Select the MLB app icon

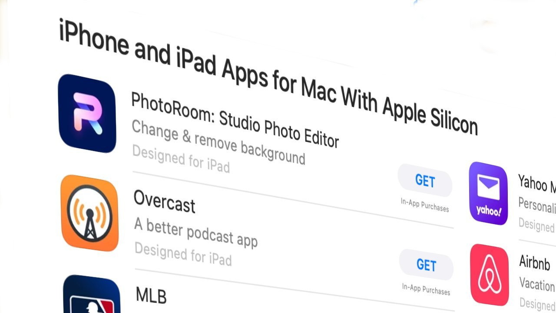92,296
